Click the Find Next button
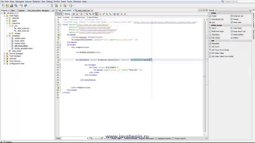The image size is (255, 143). [104, 139]
